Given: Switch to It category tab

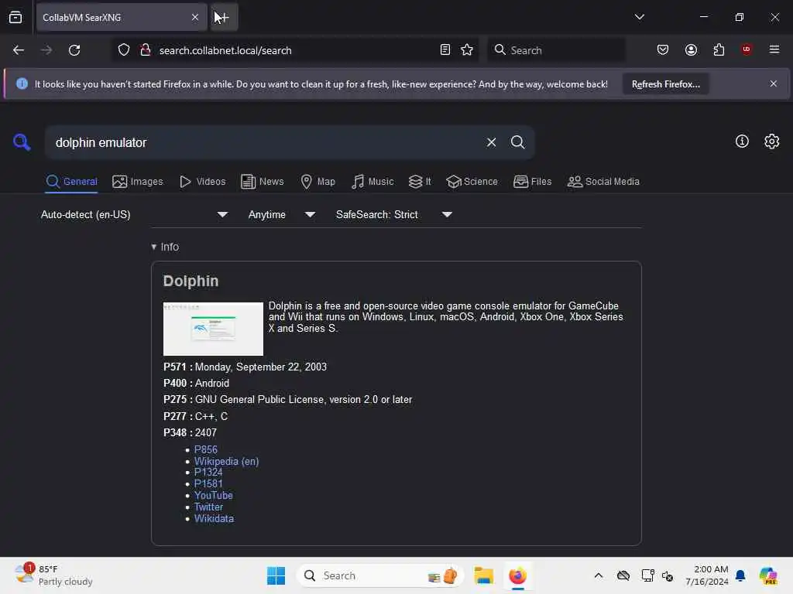Looking at the screenshot, I should tap(420, 182).
